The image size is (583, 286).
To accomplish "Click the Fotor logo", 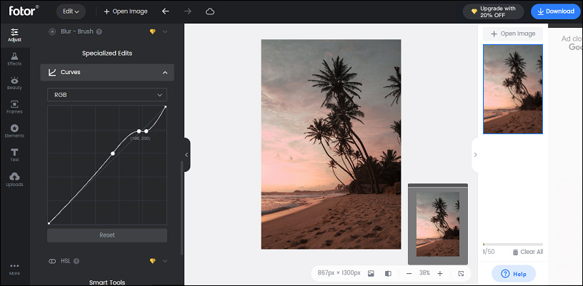I will 24,11.
